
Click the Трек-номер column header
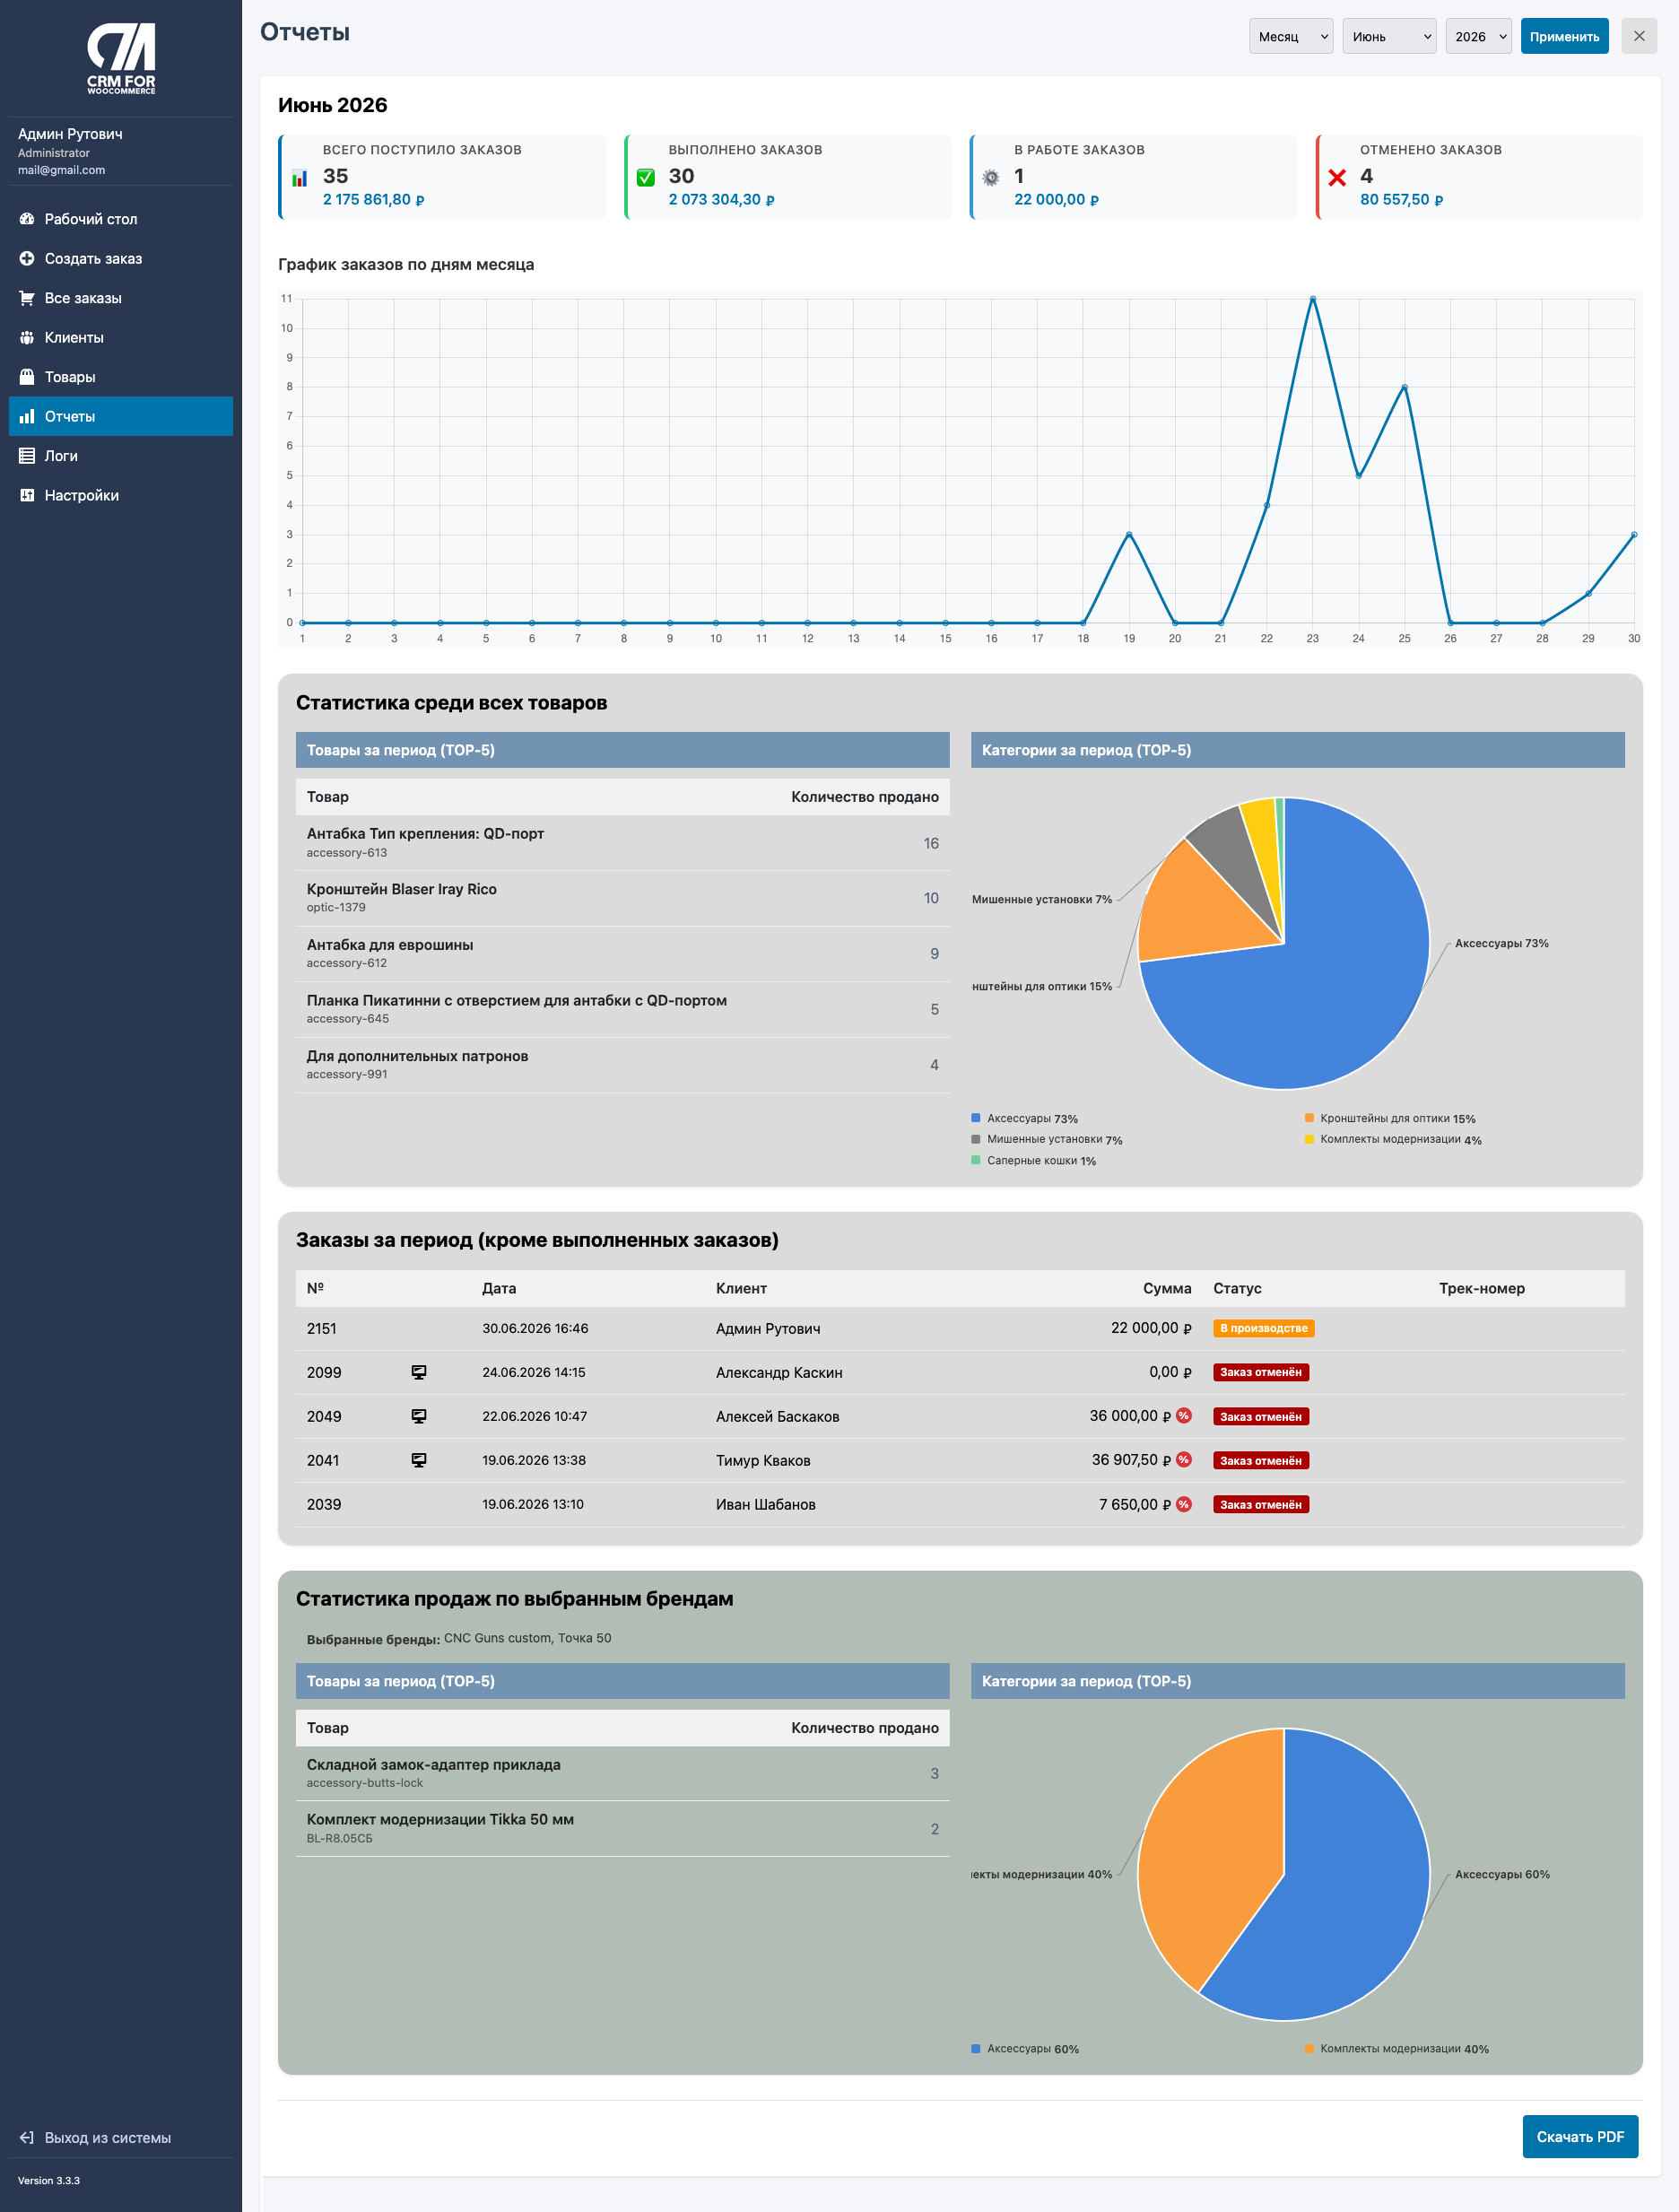pyautogui.click(x=1481, y=1288)
